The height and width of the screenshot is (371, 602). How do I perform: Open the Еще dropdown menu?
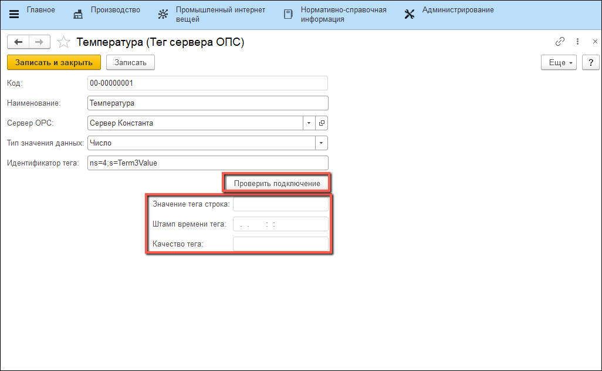[x=559, y=63]
